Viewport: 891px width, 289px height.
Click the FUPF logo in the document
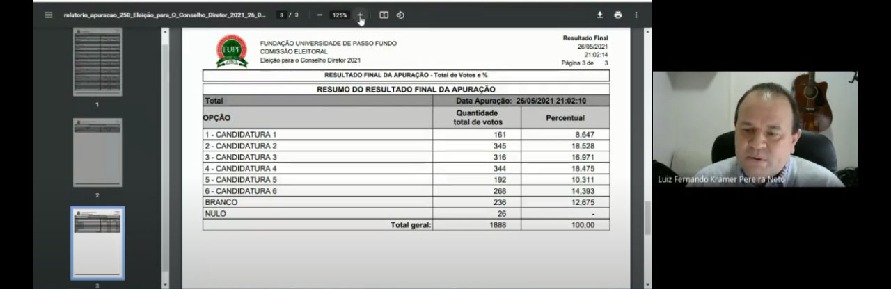[232, 51]
